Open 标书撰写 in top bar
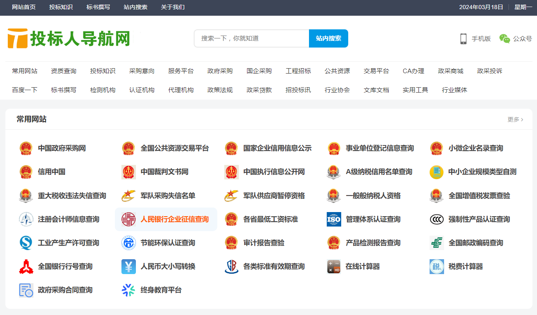Viewport: 537px width, 315px height. tap(98, 7)
